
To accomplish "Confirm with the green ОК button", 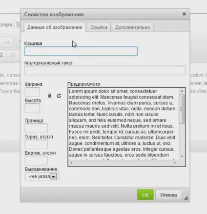I will pos(145,195).
